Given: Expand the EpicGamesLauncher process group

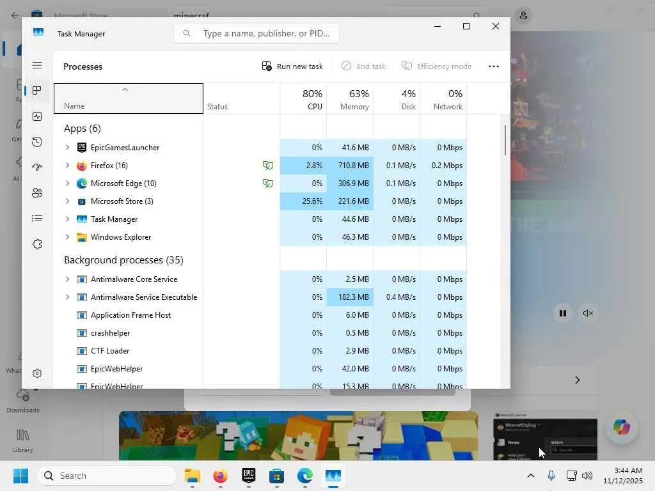Looking at the screenshot, I should [67, 148].
